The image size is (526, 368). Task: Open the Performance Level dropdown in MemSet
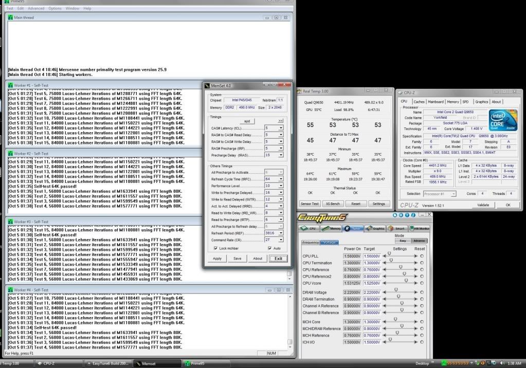pos(281,186)
